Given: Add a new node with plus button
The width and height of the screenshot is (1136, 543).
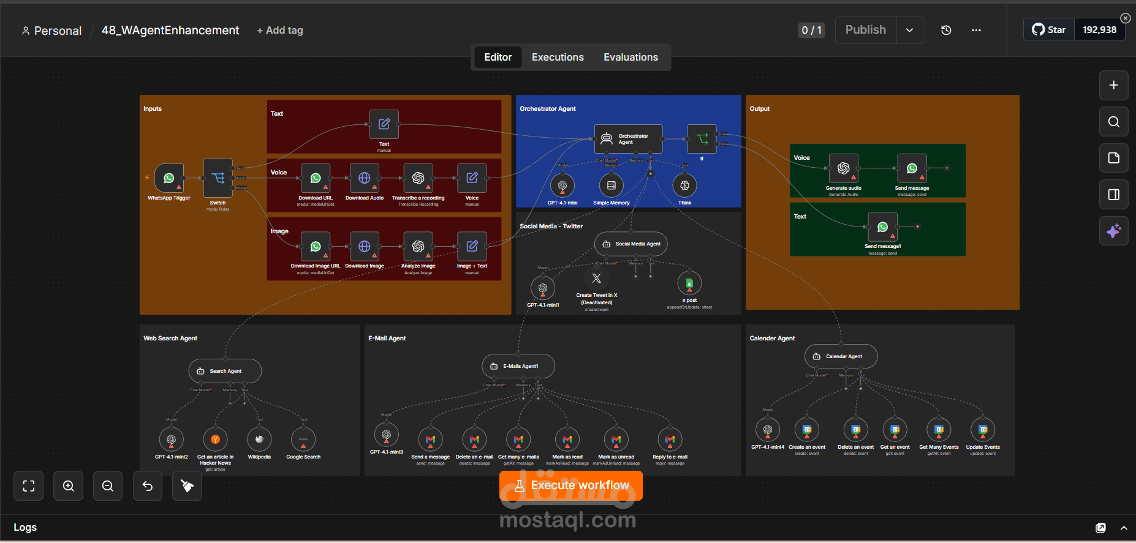Looking at the screenshot, I should 1114,85.
